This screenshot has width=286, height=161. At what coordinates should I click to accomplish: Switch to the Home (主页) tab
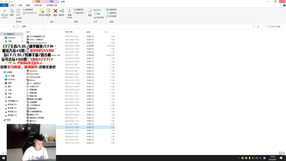click(x=12, y=5)
